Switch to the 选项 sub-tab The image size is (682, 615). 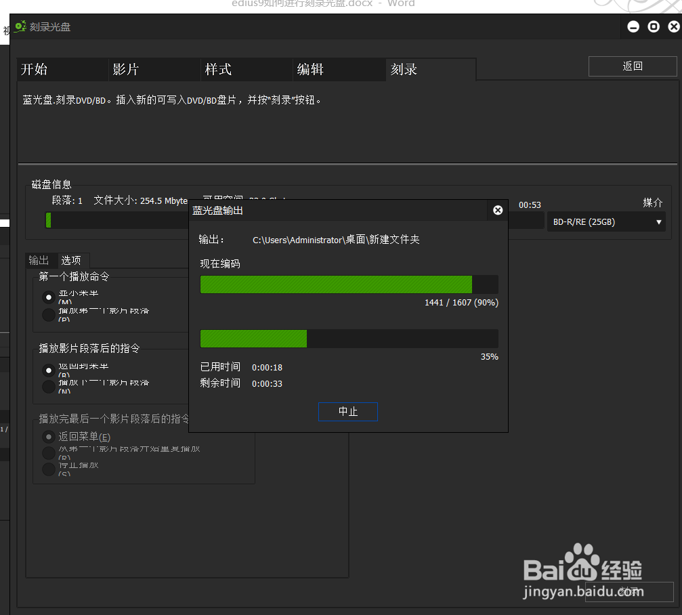tap(72, 260)
